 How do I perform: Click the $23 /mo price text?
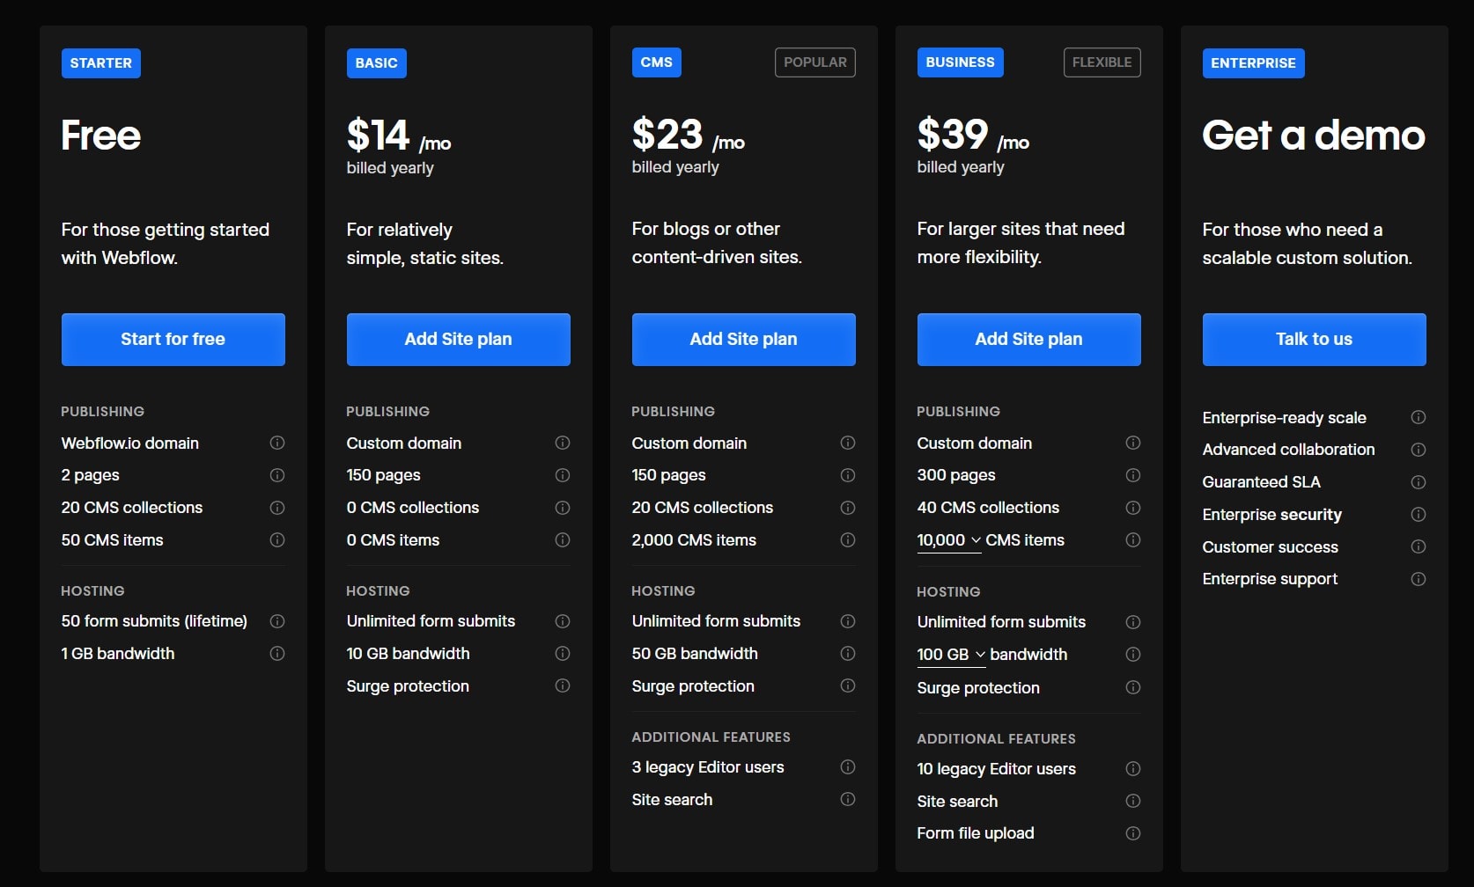(x=689, y=136)
